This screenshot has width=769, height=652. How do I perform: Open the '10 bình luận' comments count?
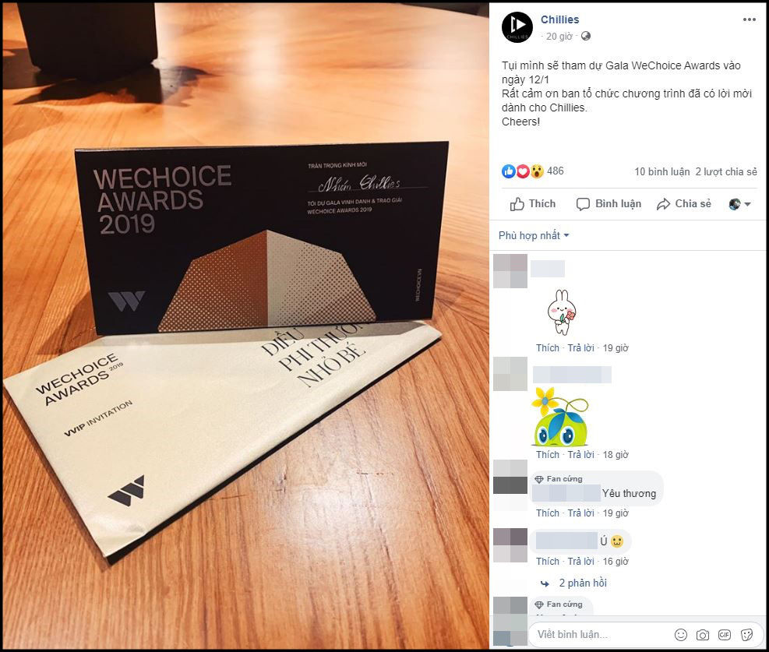[661, 172]
